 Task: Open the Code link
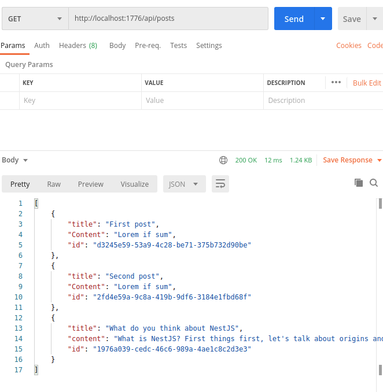tap(375, 46)
